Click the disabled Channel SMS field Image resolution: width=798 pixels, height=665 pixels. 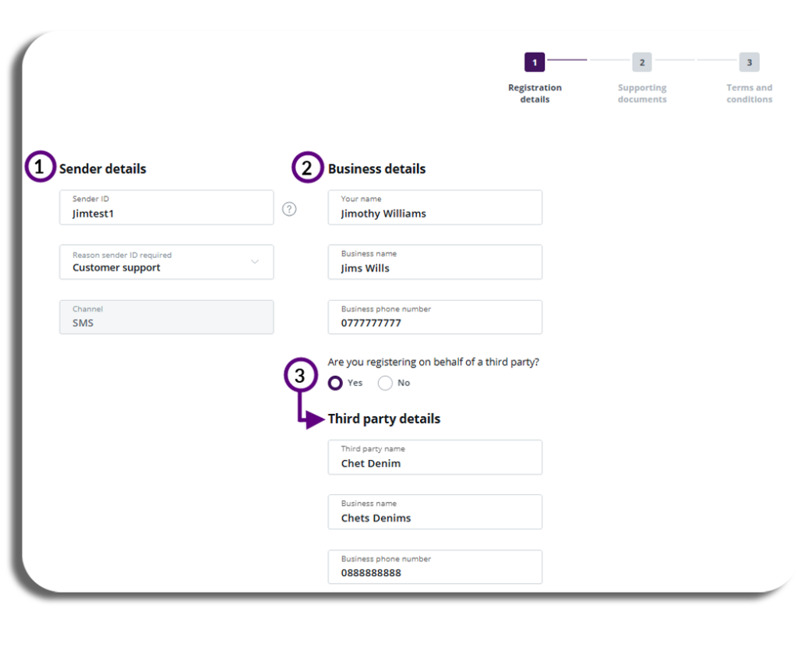pos(167,317)
